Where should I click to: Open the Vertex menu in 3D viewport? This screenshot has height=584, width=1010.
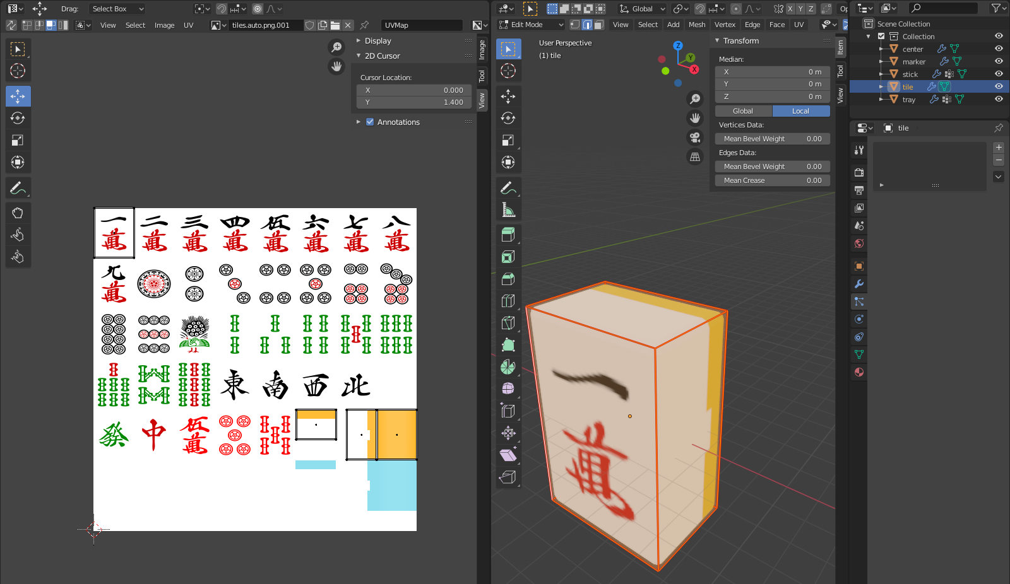pos(725,25)
